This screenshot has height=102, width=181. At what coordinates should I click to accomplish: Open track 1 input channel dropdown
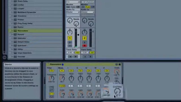click(73, 2)
